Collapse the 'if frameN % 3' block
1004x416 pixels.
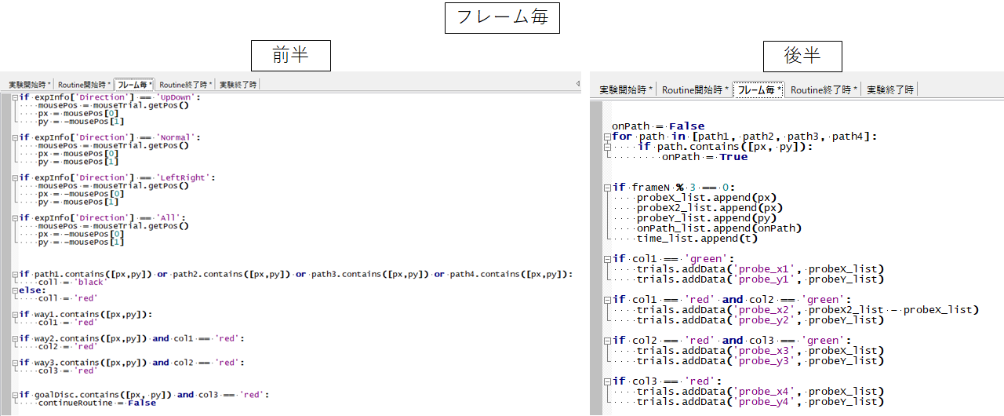[x=607, y=188]
